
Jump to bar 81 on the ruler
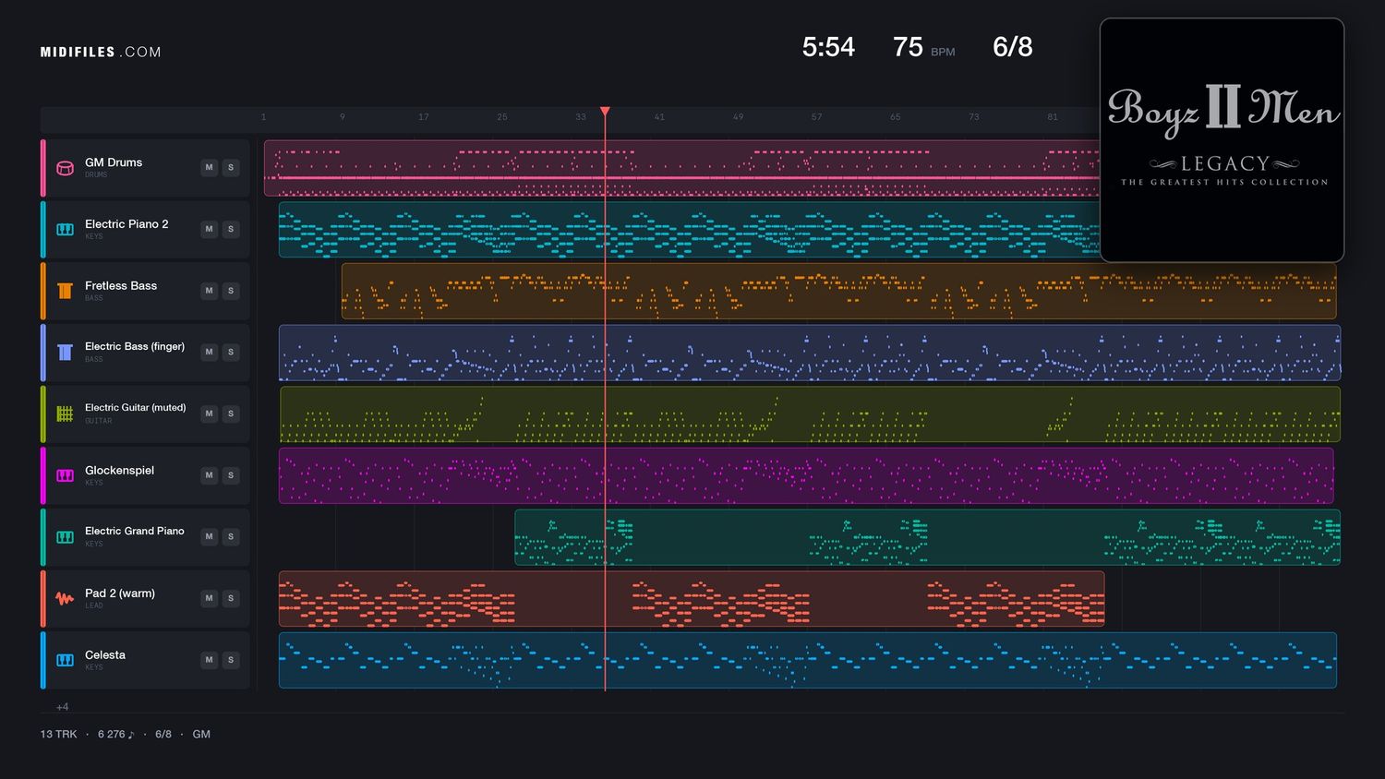pos(1053,117)
